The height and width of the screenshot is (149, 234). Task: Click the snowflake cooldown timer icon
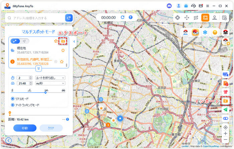click(205, 32)
